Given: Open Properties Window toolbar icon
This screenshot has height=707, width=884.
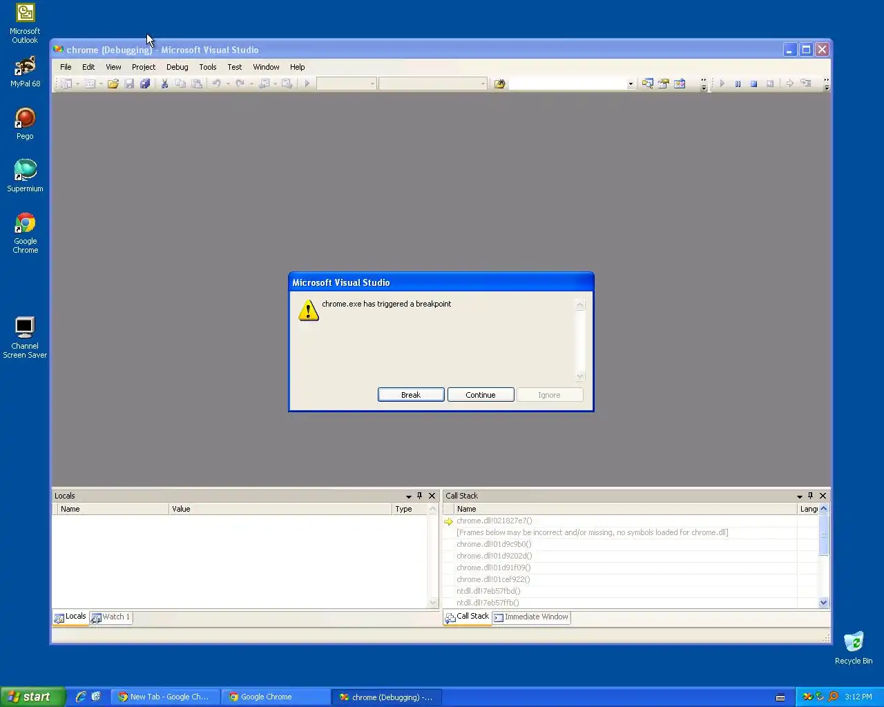Looking at the screenshot, I should [x=664, y=84].
